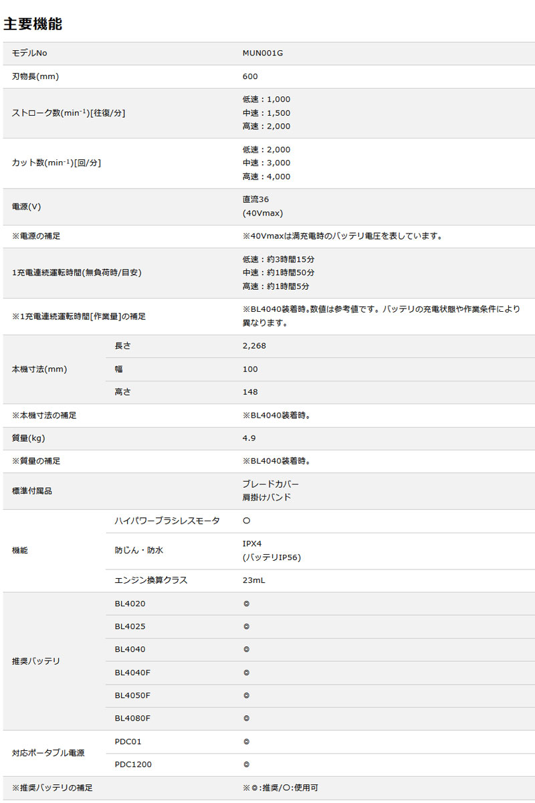
Task: Click the "長さ" sub-label
Action: pos(123,346)
